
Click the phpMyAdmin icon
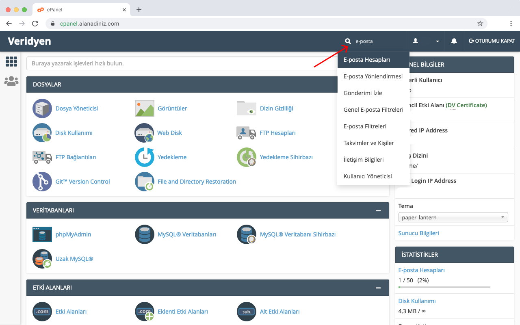point(42,234)
